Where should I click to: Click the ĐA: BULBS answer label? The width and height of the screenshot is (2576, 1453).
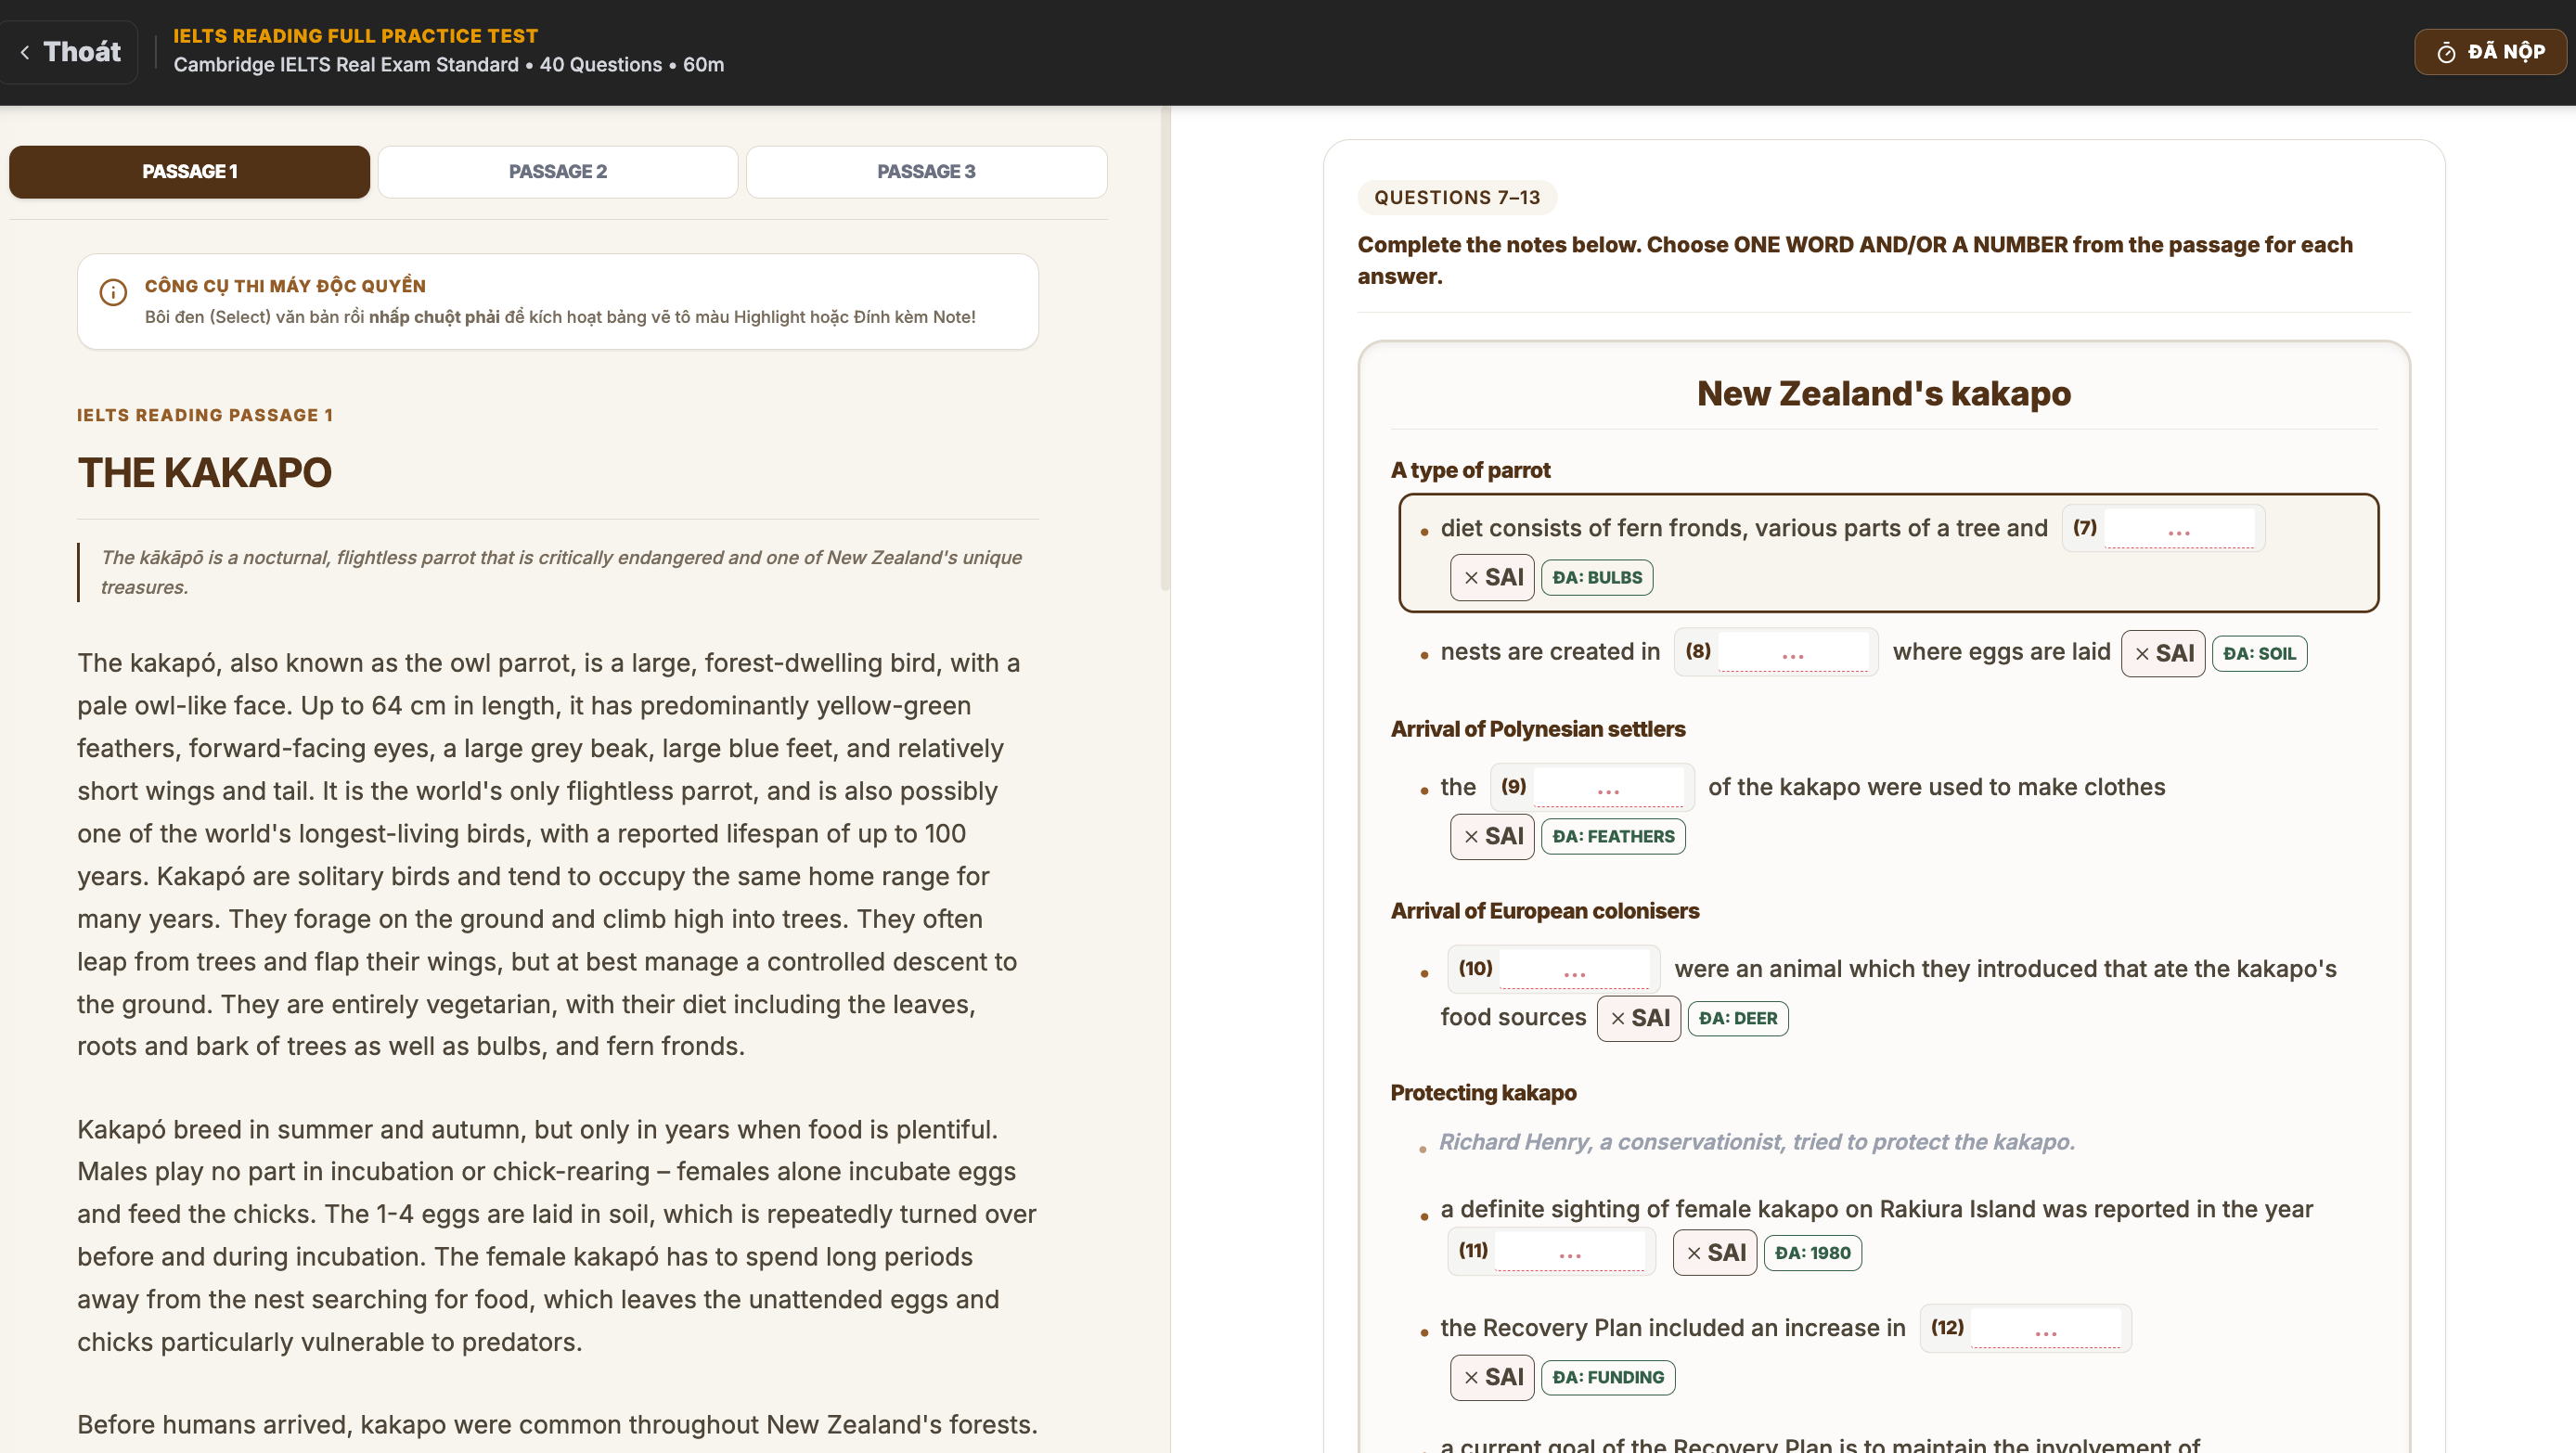pos(1597,578)
